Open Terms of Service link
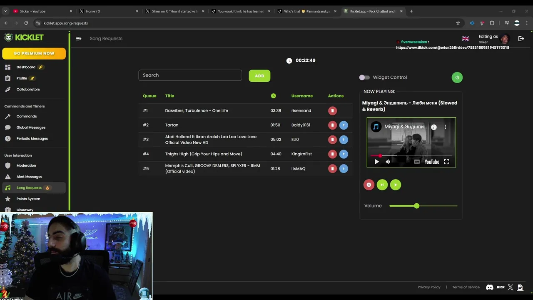 [x=466, y=287]
